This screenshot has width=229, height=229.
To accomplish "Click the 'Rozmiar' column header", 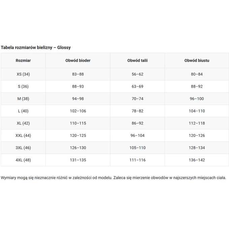I will pyautogui.click(x=23, y=61).
